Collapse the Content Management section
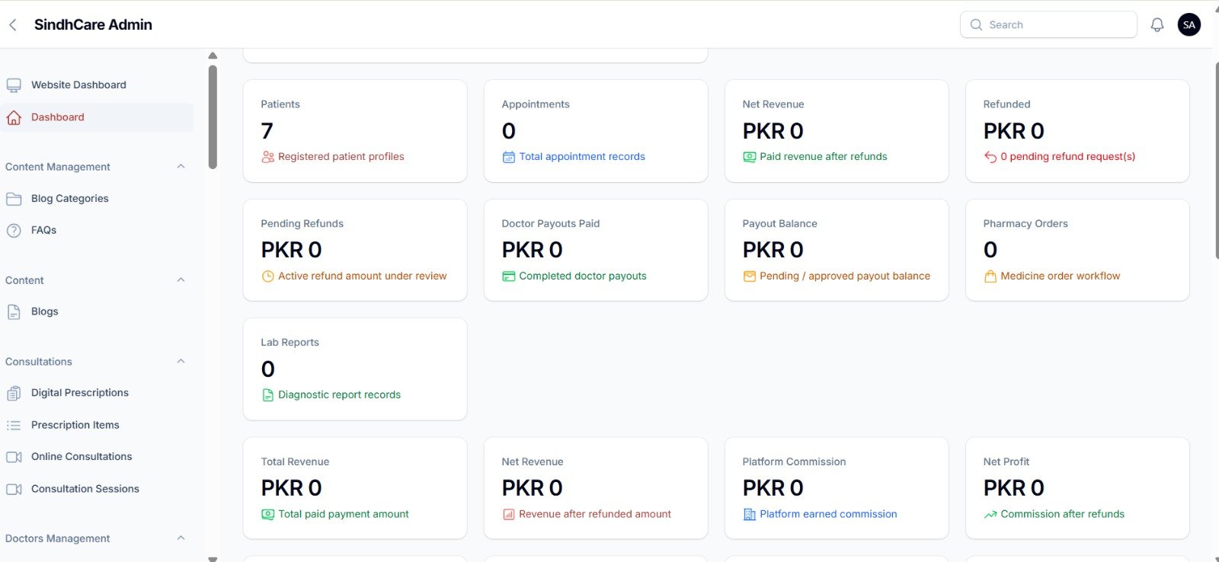The height and width of the screenshot is (562, 1219). click(181, 167)
